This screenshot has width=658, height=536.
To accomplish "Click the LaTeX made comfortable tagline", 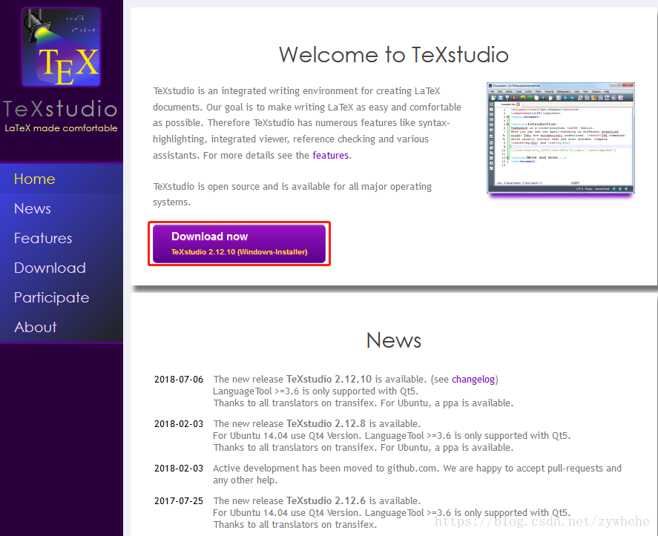I will point(62,128).
